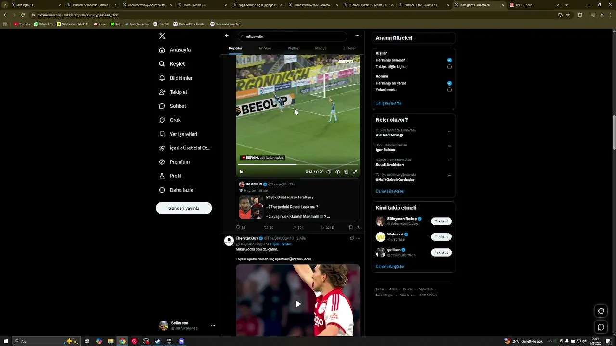
Task: Open Yer İşaretleri bookmarks
Action: pos(179,134)
